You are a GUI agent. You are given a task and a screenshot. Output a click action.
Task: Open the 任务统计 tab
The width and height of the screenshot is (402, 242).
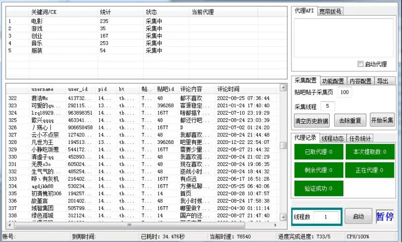click(360, 138)
